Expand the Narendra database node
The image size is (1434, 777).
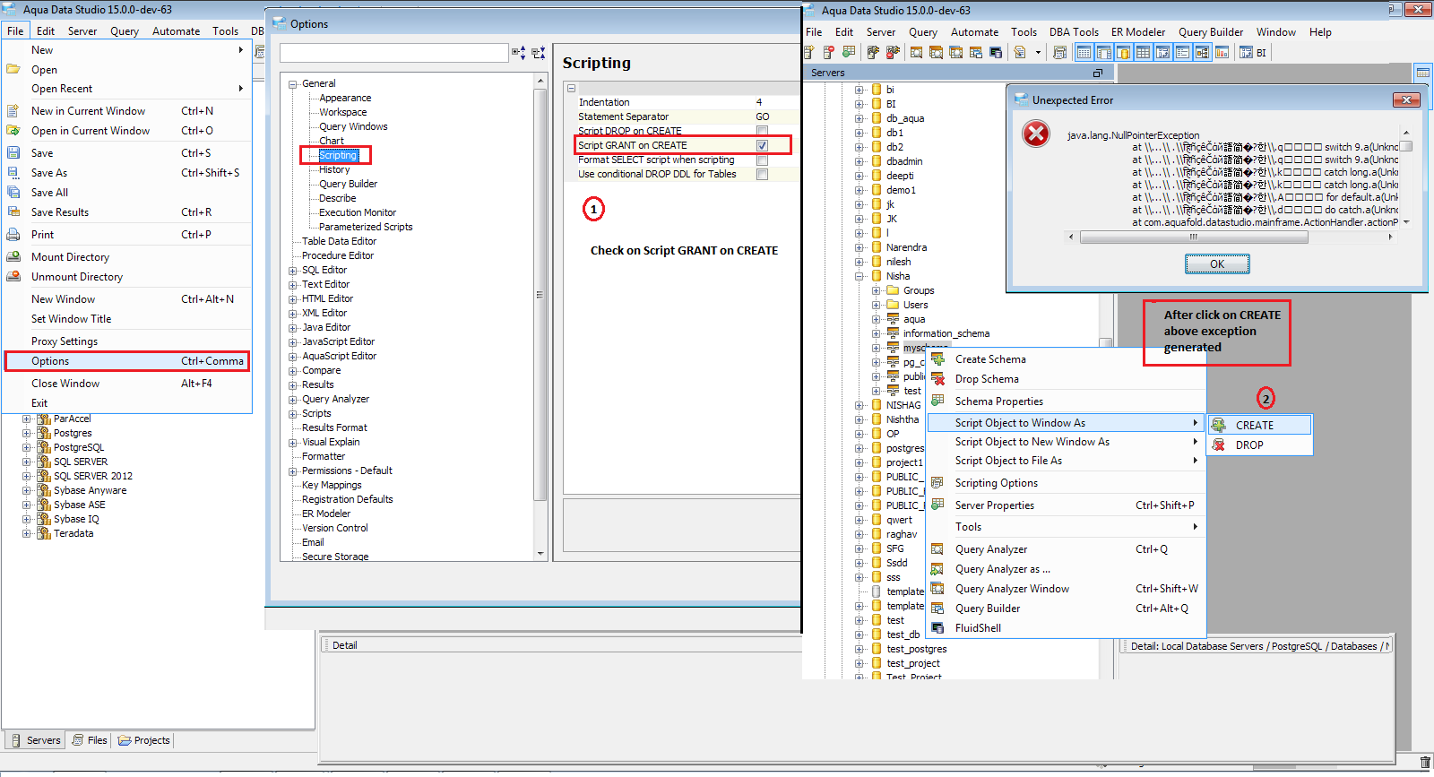[x=860, y=247]
